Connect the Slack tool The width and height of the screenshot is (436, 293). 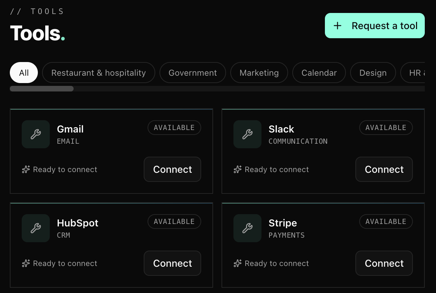coord(384,169)
